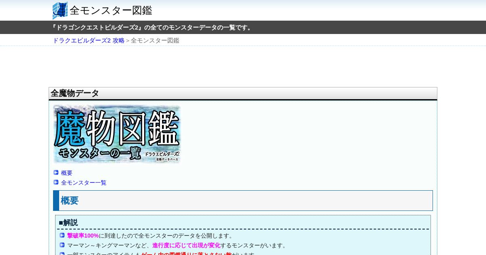Click the arrow icon beside 概要 link

coord(56,172)
